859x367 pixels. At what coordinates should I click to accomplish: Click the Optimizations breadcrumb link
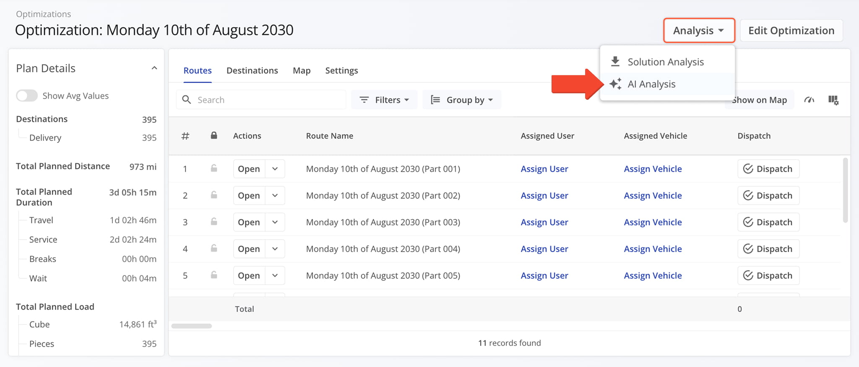(44, 14)
